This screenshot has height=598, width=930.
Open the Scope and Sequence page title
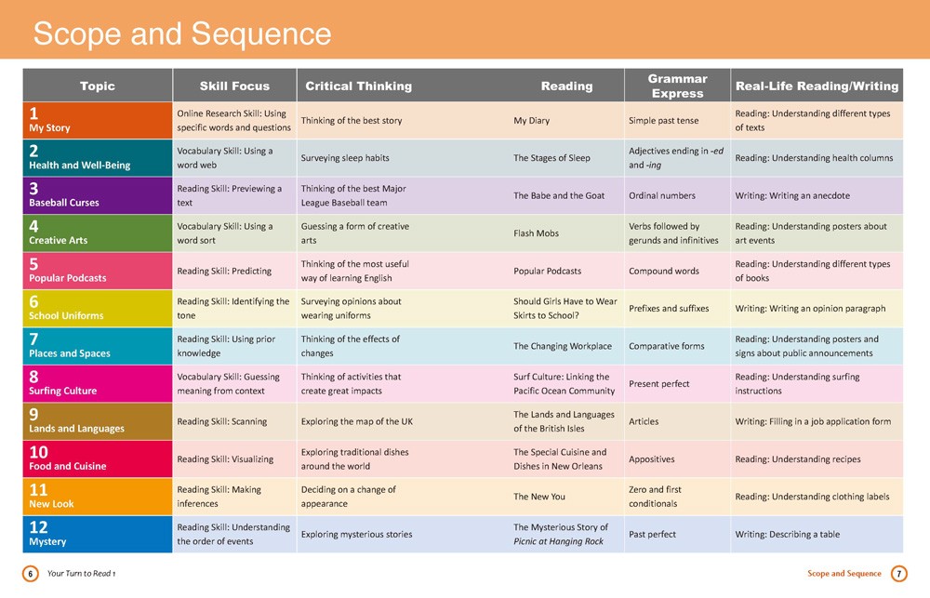[x=182, y=34]
